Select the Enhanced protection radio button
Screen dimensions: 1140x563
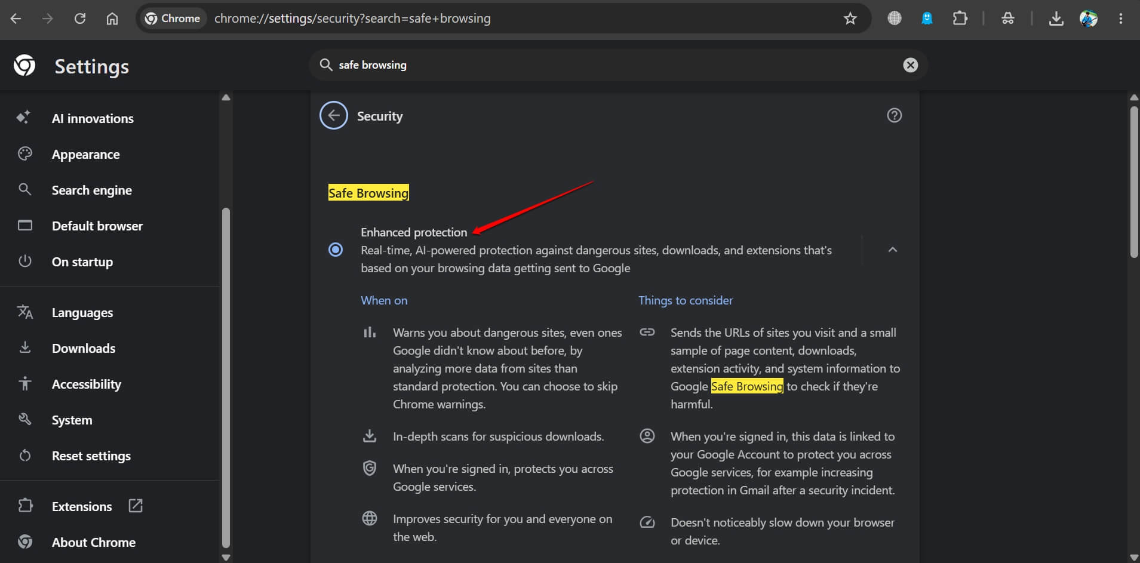click(336, 250)
